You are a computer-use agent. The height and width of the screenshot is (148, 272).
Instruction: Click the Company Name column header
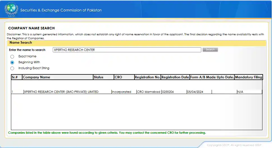58,77
